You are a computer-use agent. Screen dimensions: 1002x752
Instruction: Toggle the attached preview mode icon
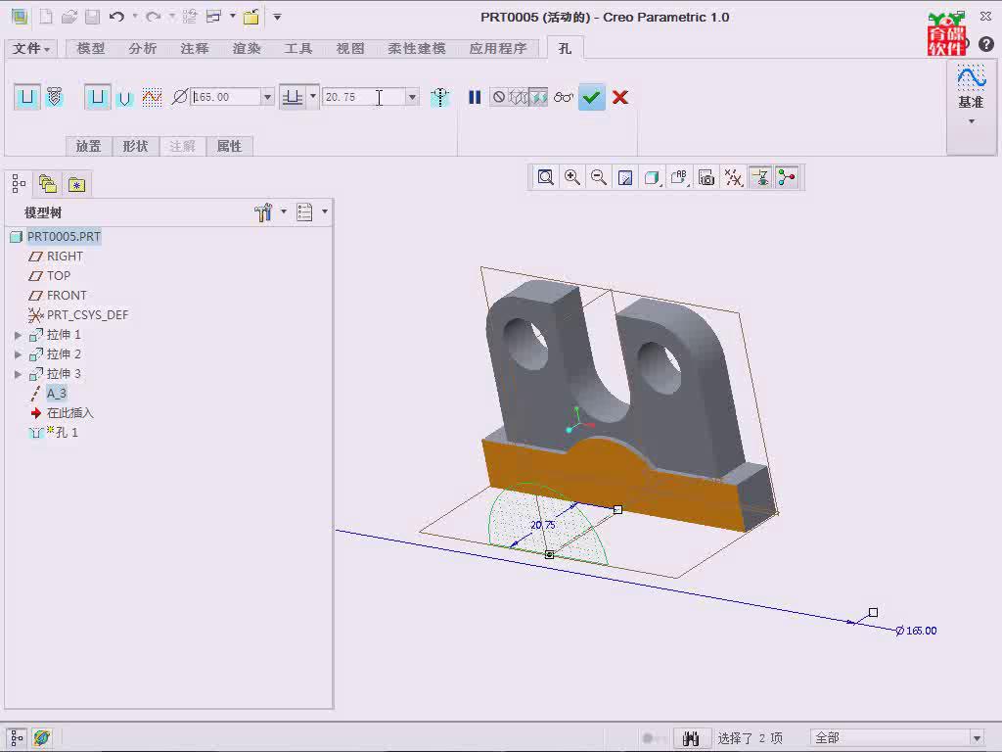pyautogui.click(x=539, y=97)
